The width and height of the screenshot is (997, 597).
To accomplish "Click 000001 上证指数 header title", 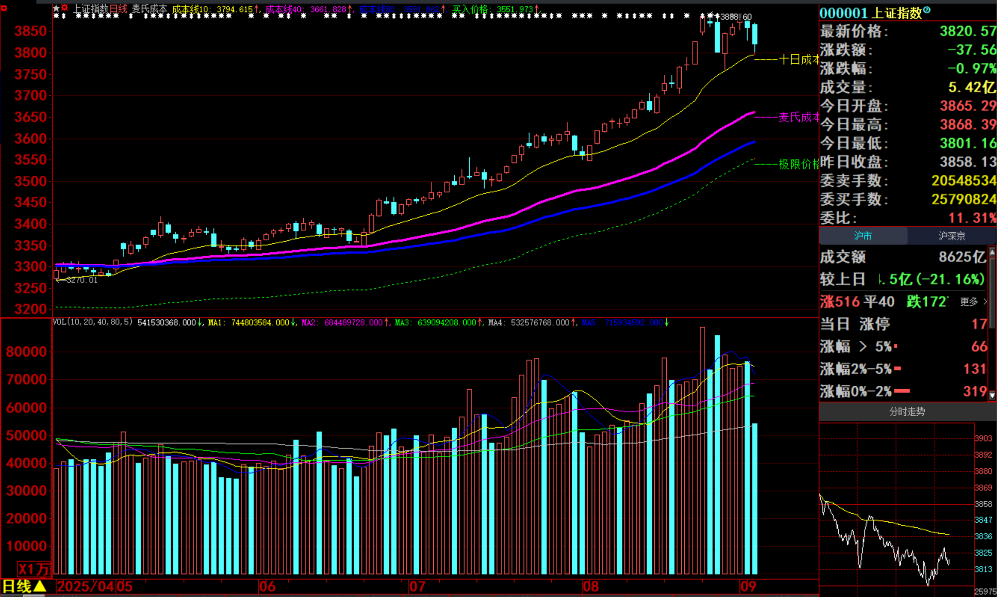I will pyautogui.click(x=871, y=13).
